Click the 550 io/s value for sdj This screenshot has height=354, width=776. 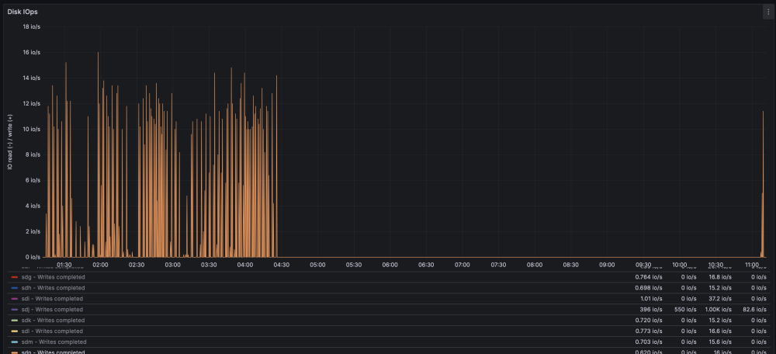click(x=685, y=310)
